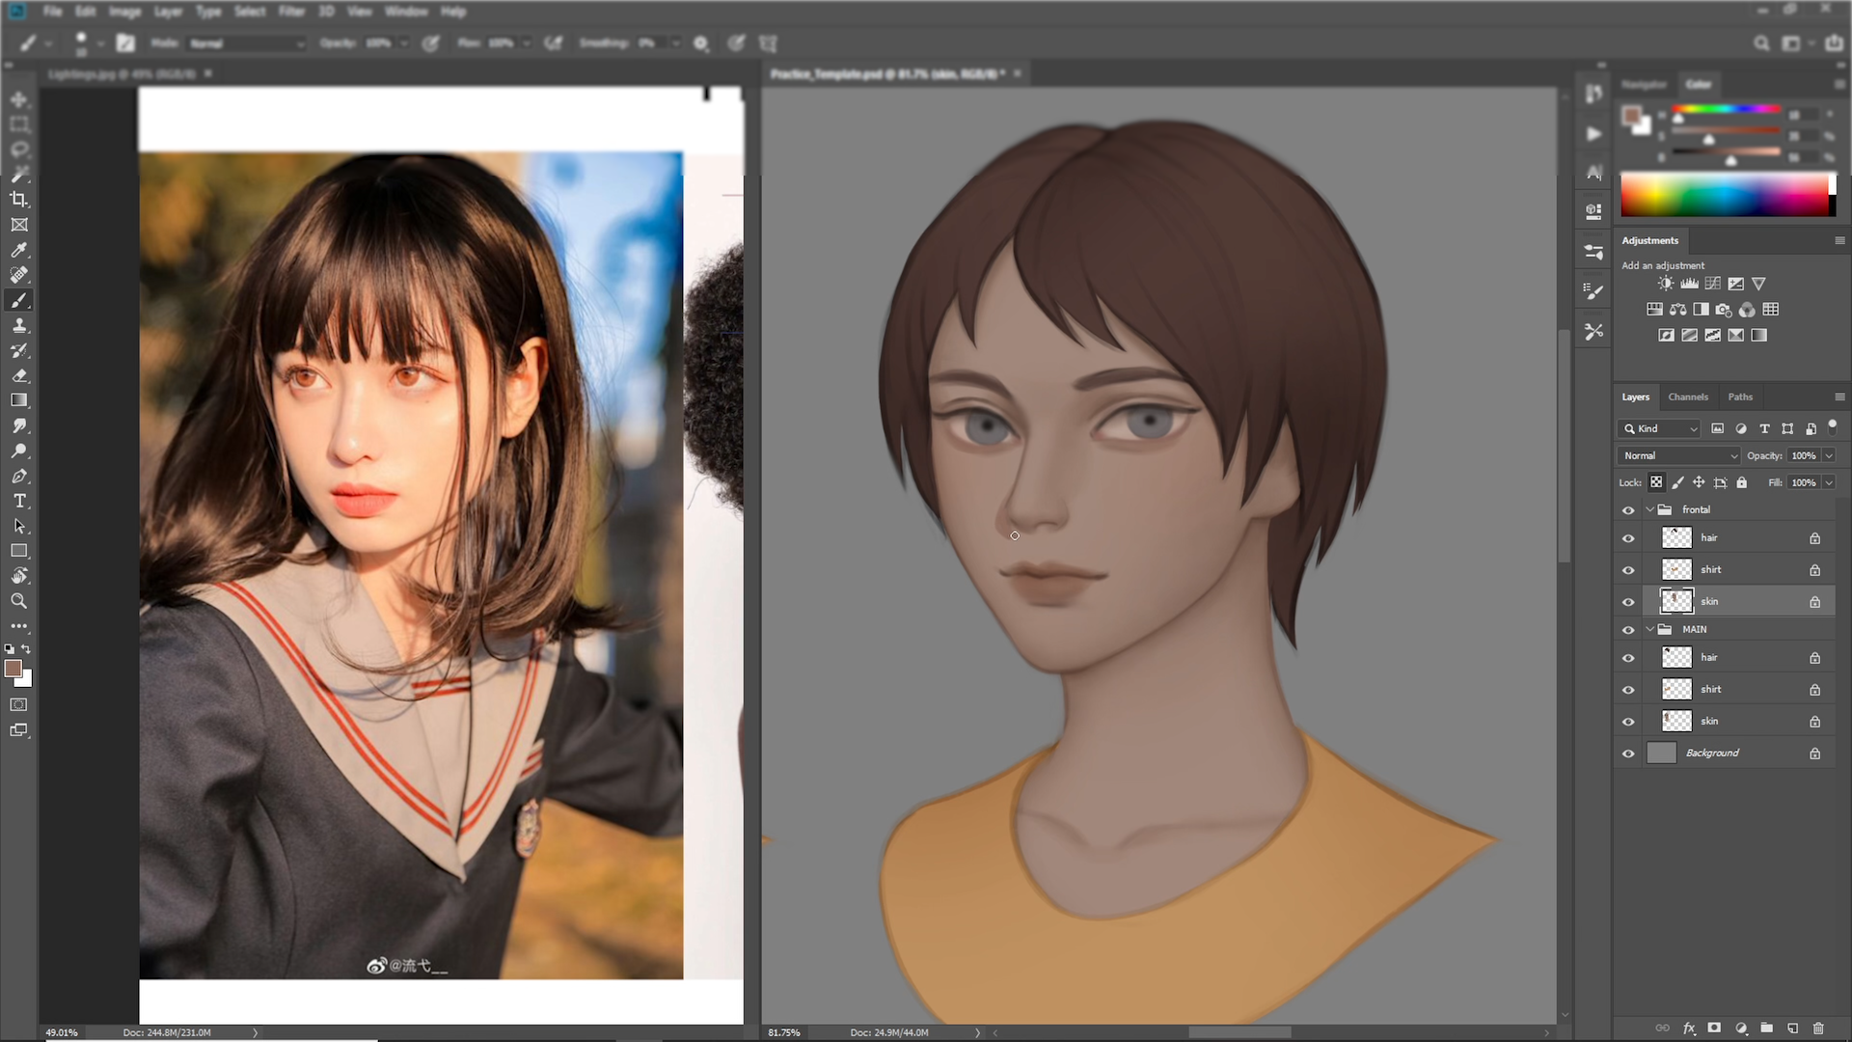Create a new layer from the Layers panel footer

(x=1792, y=1028)
